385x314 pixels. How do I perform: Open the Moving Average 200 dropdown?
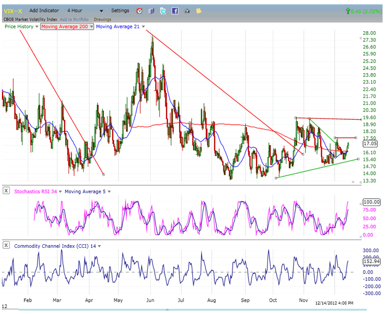pyautogui.click(x=91, y=27)
